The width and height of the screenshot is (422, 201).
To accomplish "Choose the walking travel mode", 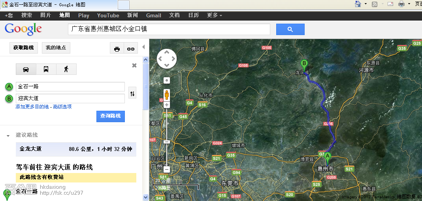I will [66, 69].
